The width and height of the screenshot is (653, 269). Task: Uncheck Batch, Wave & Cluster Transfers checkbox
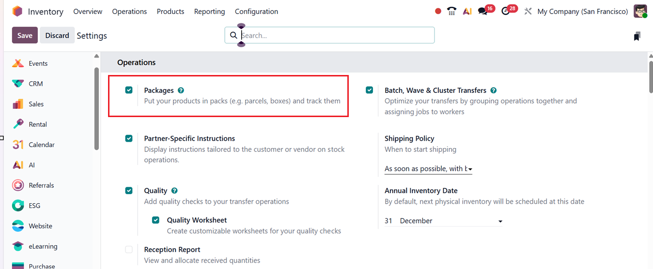[x=370, y=90]
